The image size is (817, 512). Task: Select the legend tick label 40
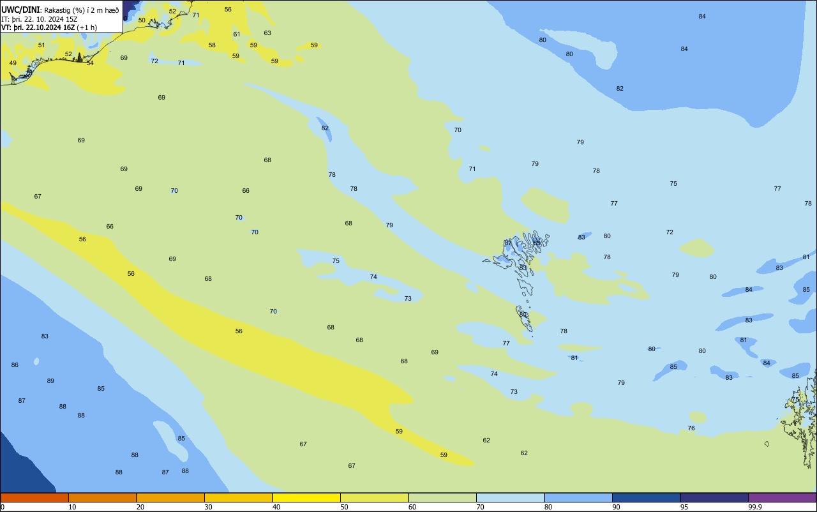click(x=276, y=507)
